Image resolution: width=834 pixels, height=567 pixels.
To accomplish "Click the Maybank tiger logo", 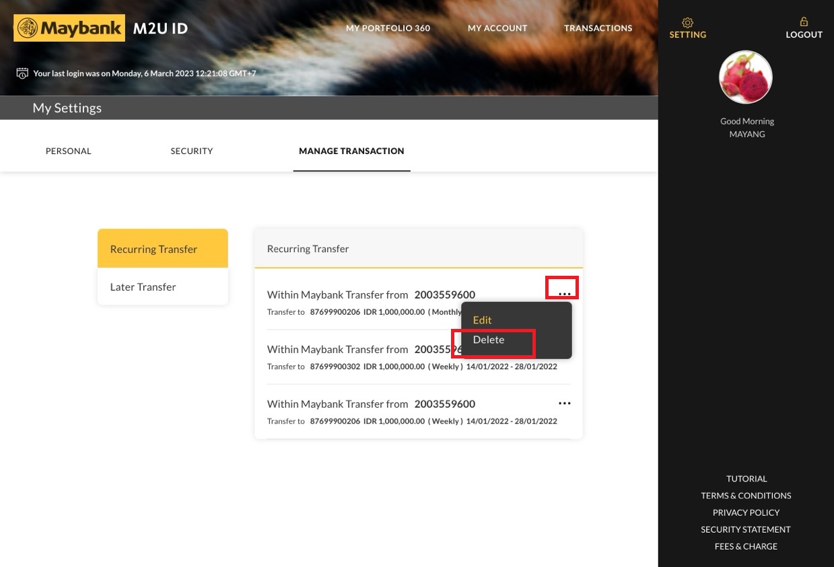I will pos(28,28).
